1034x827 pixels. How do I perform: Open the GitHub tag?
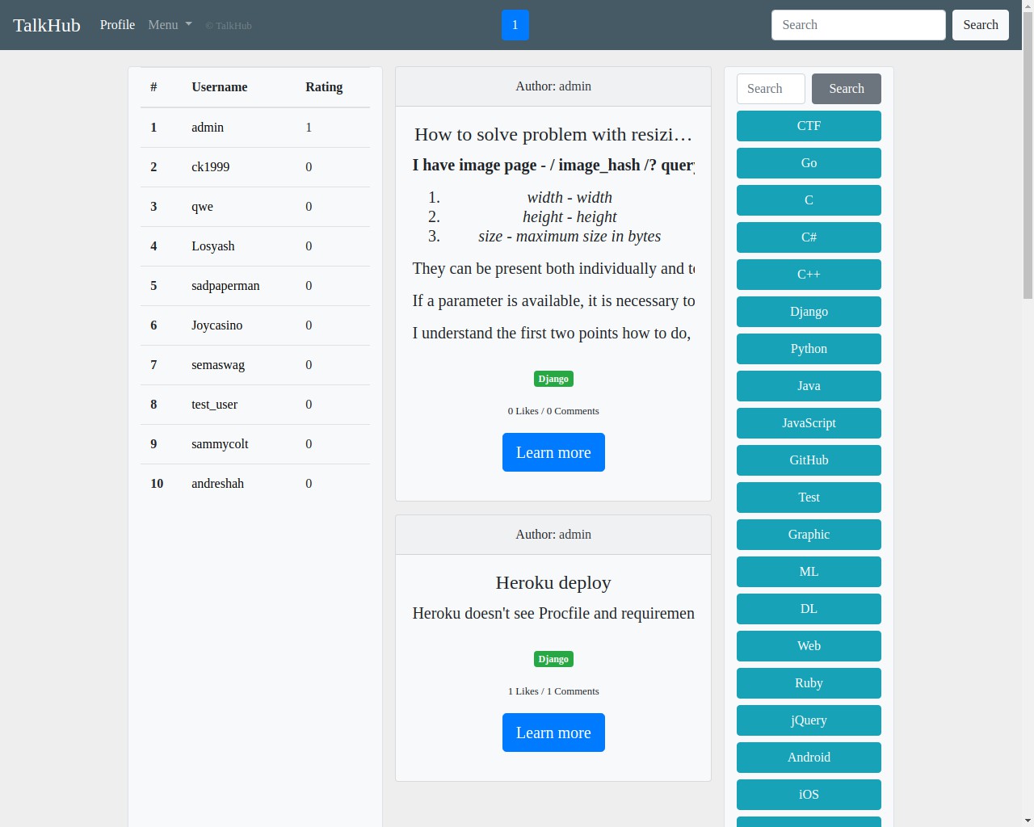pos(809,460)
